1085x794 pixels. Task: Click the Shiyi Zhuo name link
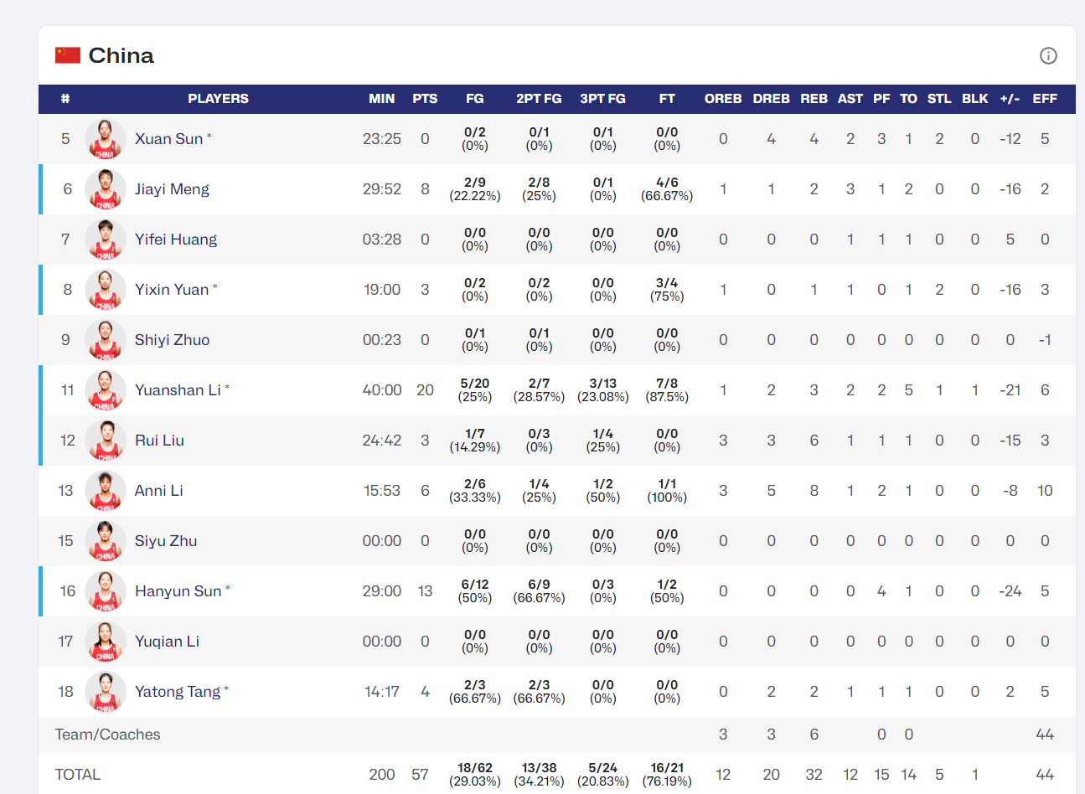click(x=172, y=340)
